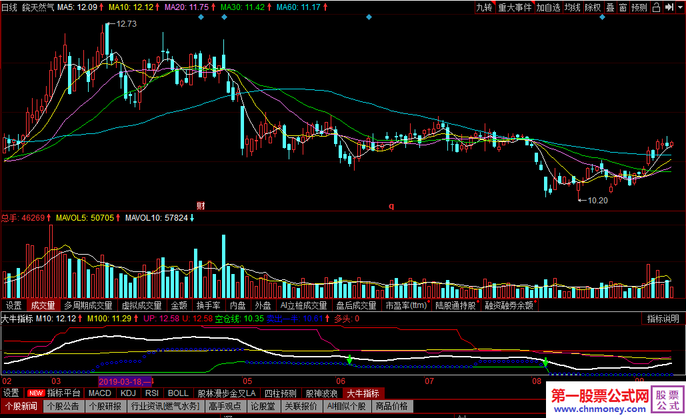Open the 论股堂 forum tab

click(263, 406)
